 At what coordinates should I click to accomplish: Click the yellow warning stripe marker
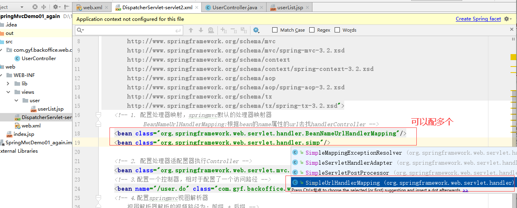[x=513, y=57]
